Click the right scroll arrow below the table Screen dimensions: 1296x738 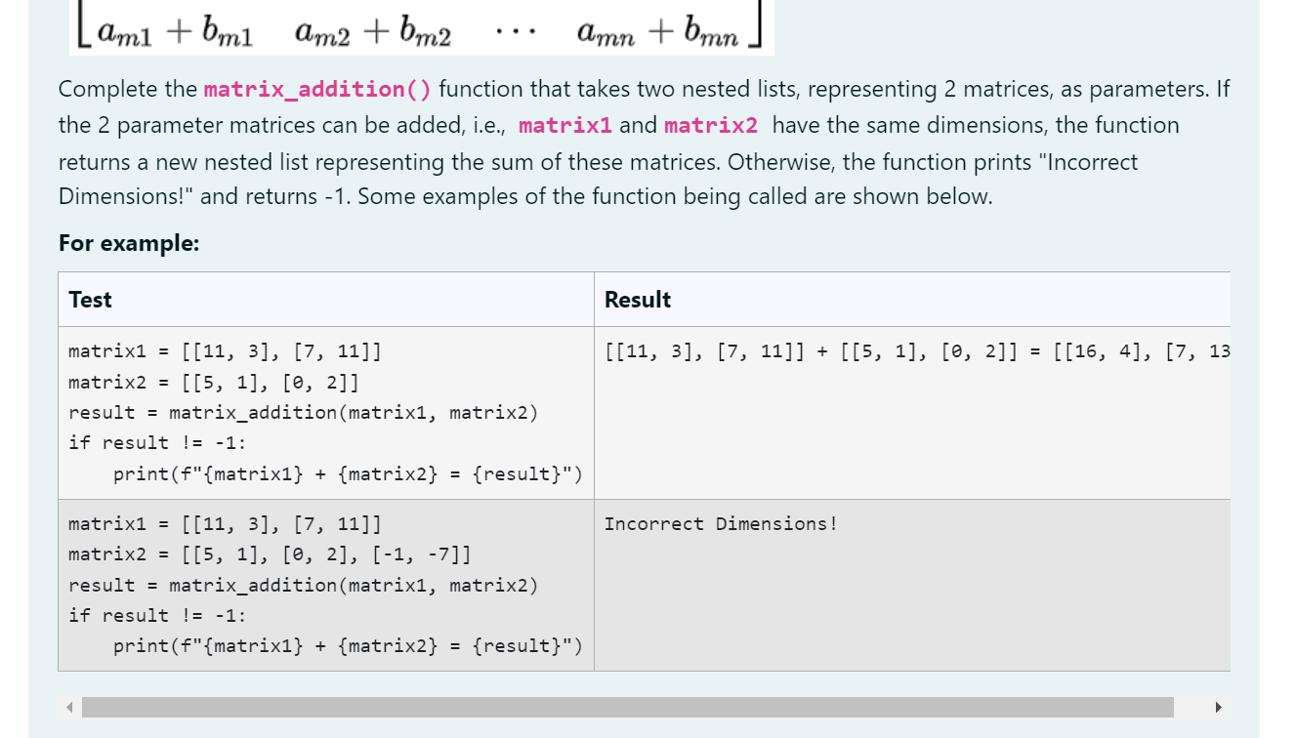(x=1219, y=706)
